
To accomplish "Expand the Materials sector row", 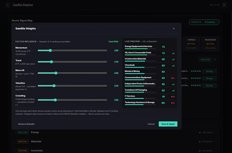I will (115, 141).
